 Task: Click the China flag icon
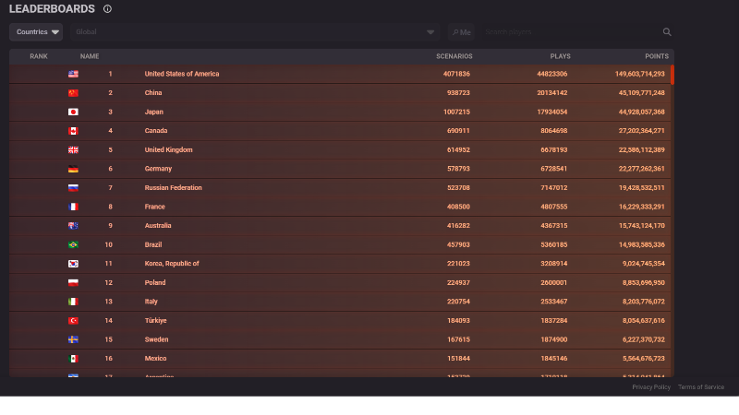73,93
